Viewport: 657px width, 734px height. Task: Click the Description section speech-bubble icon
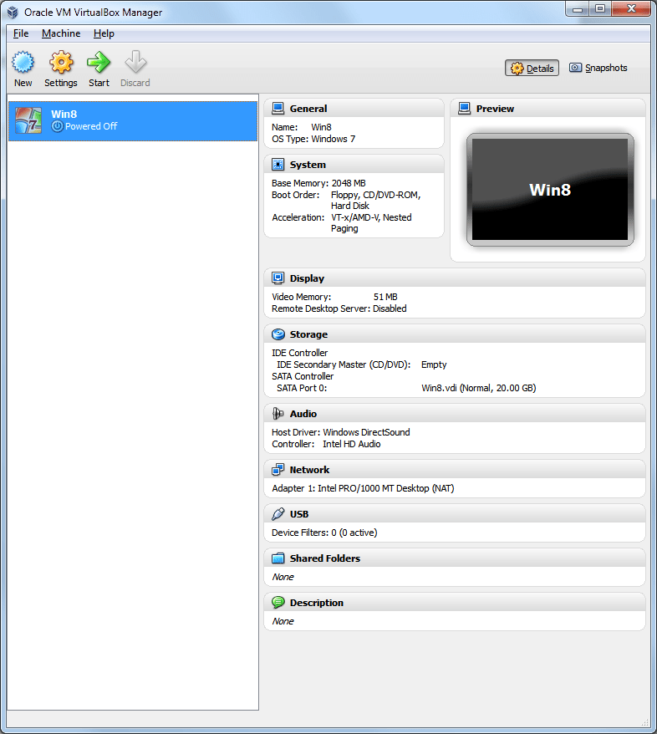pyautogui.click(x=278, y=603)
